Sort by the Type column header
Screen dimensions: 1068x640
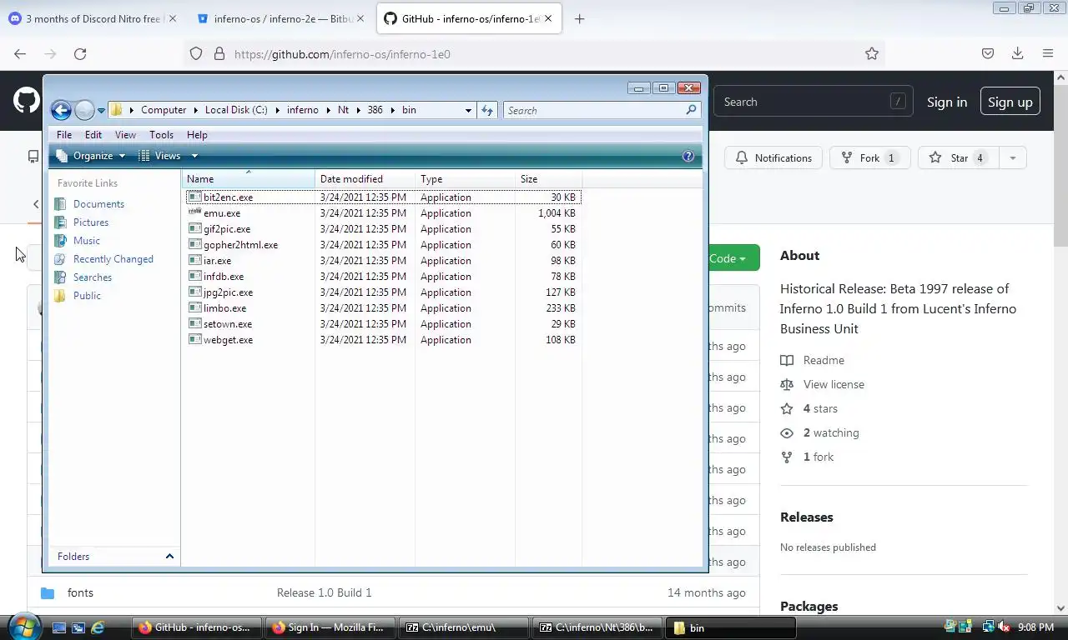[x=466, y=179]
